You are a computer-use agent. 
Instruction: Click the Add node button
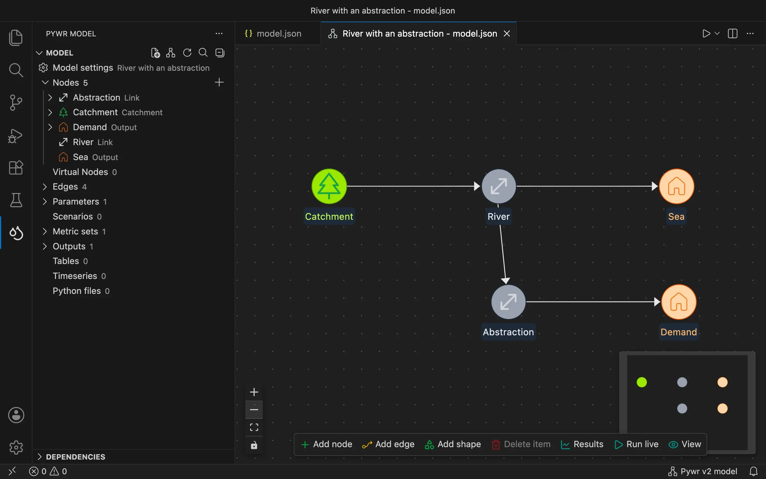point(327,444)
